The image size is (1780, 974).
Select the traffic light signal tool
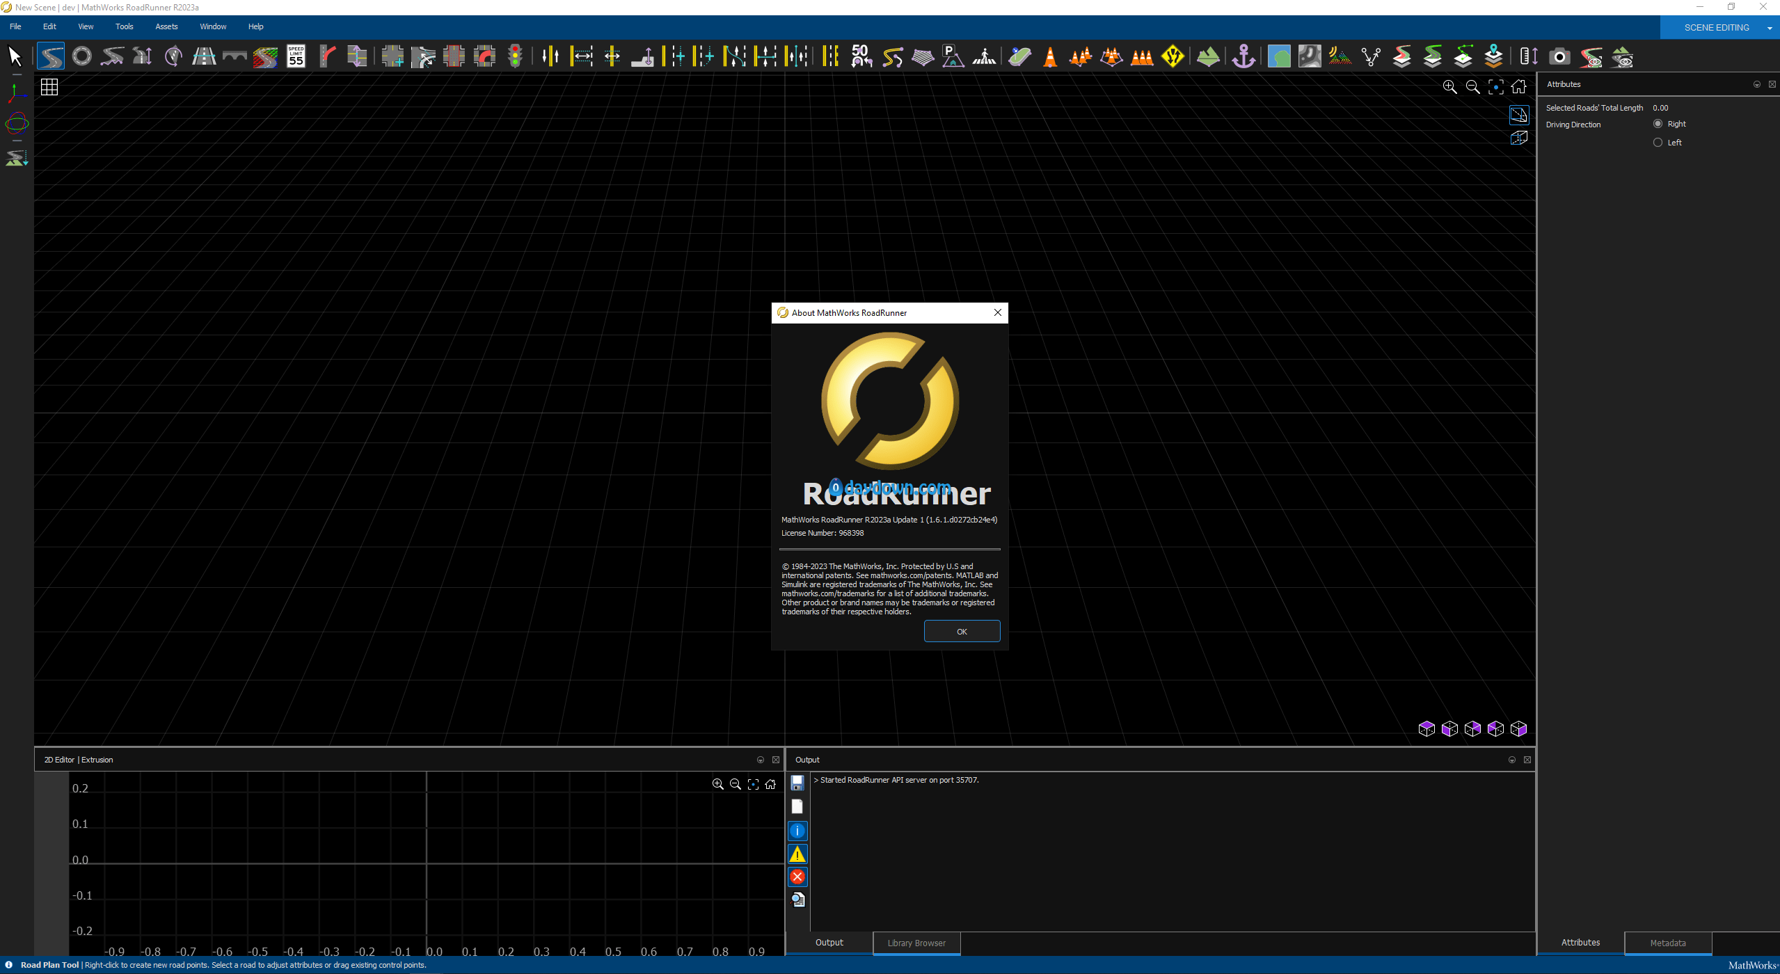(515, 56)
